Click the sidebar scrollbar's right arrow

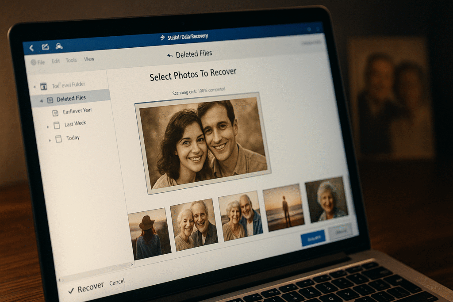132,264
